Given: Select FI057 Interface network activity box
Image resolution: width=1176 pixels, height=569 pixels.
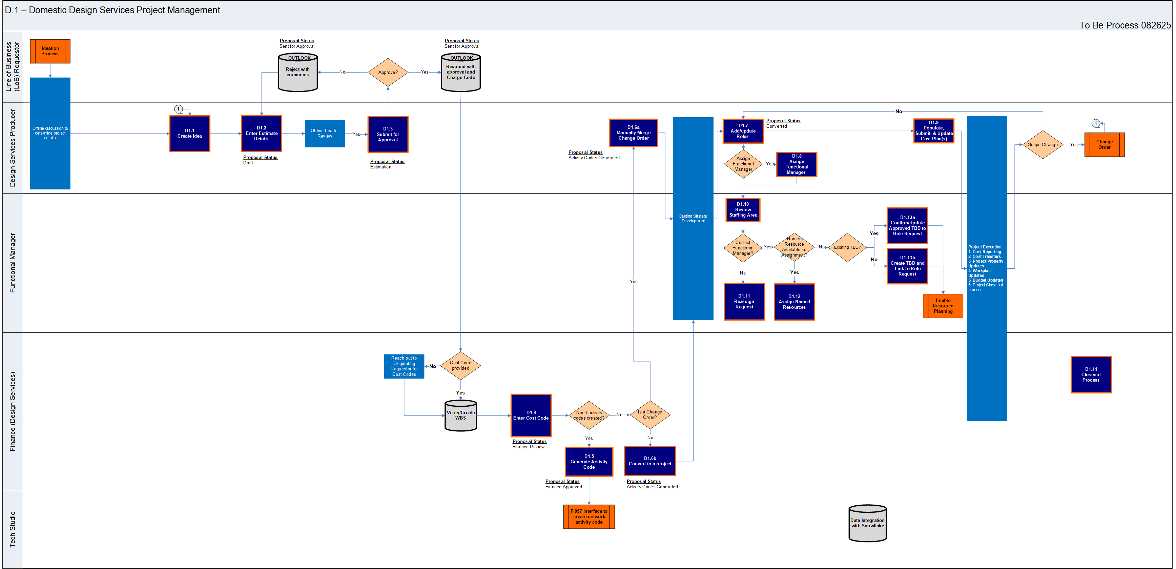Looking at the screenshot, I should pos(589,516).
